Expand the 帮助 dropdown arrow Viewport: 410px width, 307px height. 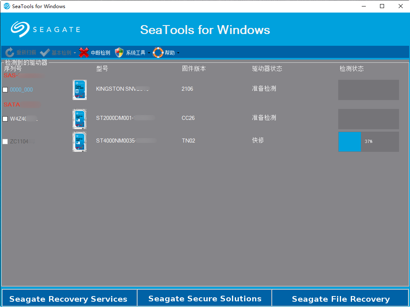(178, 53)
